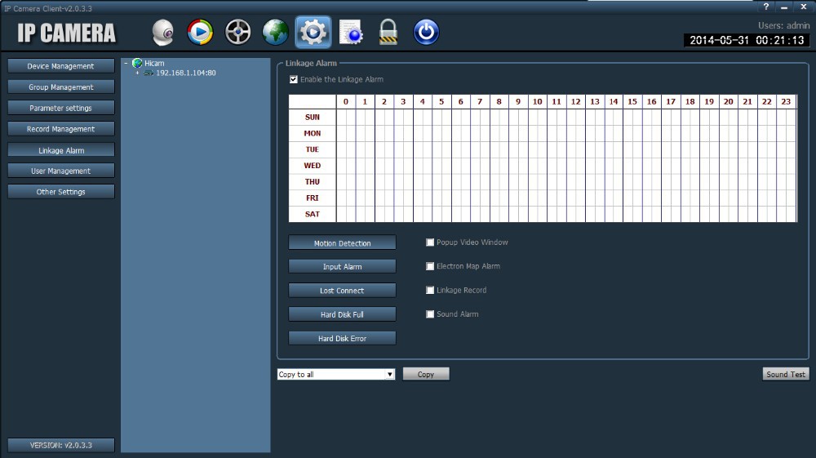Open the PTZ wheel control icon

tap(237, 32)
